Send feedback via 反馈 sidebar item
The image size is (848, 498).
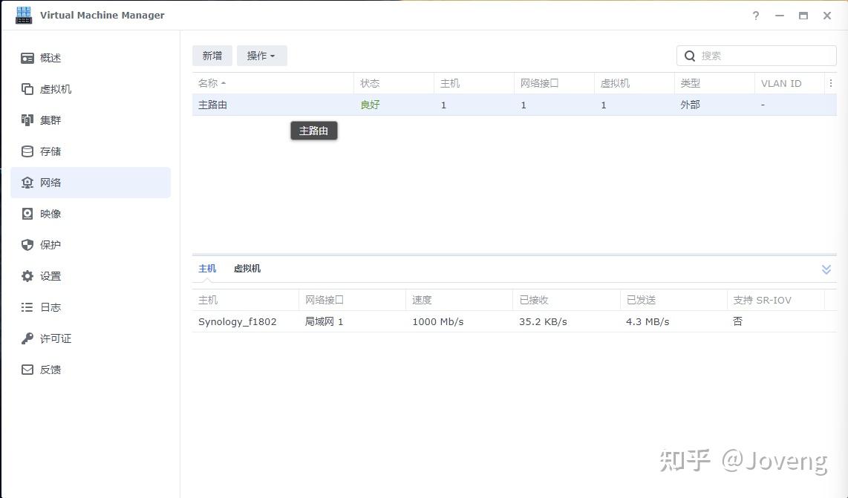[x=49, y=370]
